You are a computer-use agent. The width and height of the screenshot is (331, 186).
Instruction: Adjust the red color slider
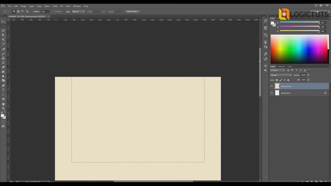tap(299, 22)
